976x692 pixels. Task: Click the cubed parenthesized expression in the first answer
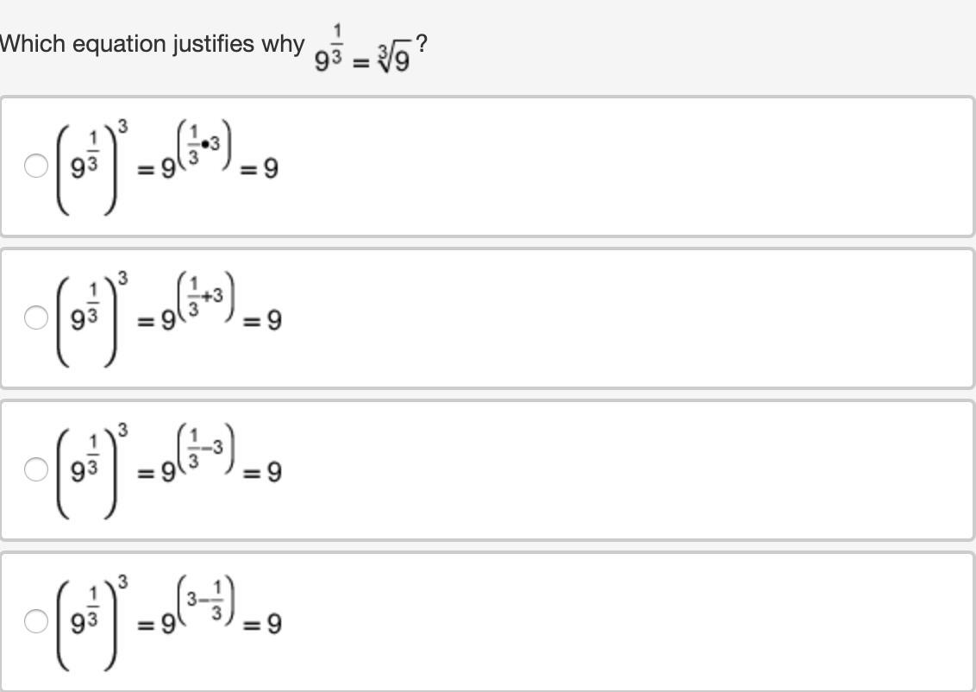[88, 167]
